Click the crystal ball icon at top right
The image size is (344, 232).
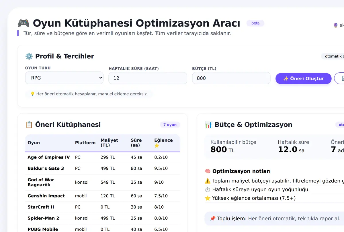[335, 25]
